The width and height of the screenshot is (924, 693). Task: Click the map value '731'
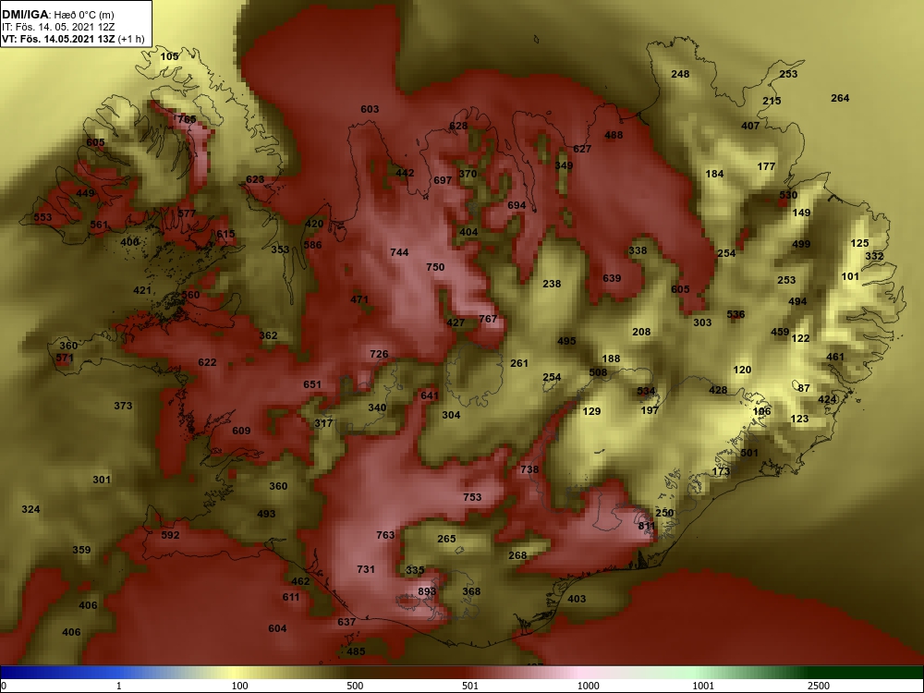(x=366, y=569)
